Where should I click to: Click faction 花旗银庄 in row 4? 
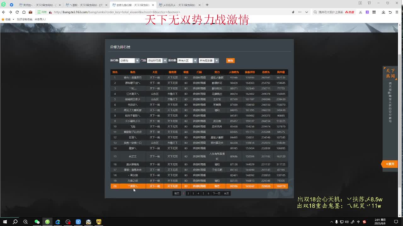click(x=217, y=94)
